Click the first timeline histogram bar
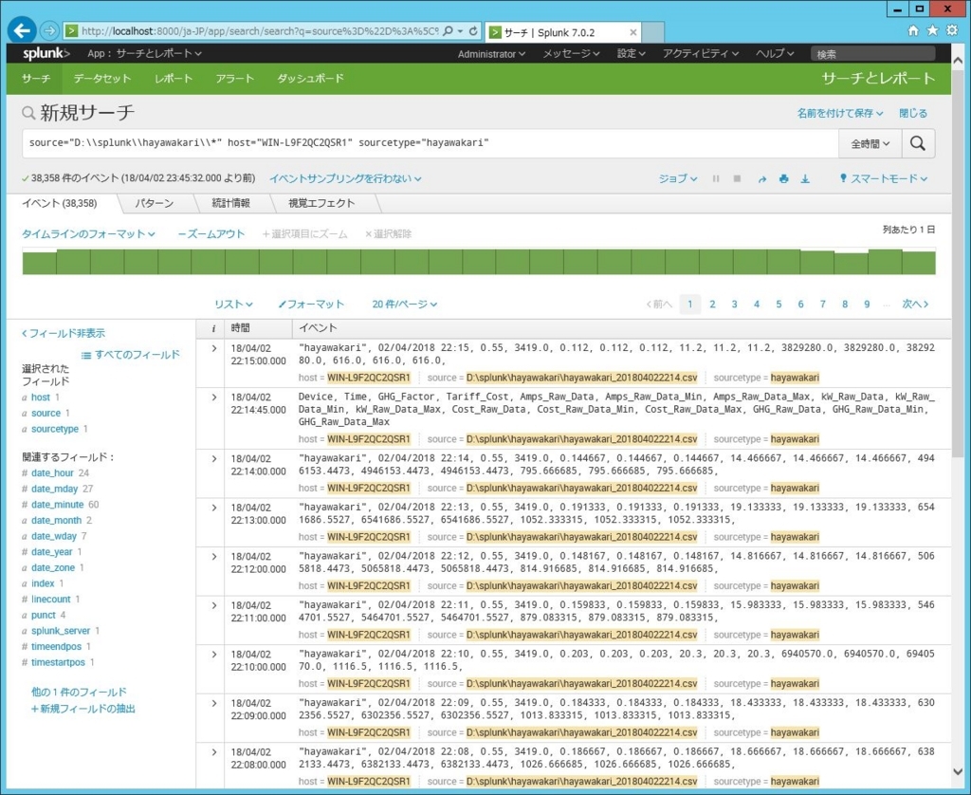 (x=40, y=264)
